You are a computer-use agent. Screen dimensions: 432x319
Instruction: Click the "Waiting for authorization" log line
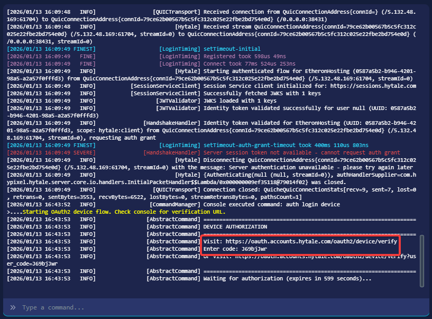(x=287, y=279)
